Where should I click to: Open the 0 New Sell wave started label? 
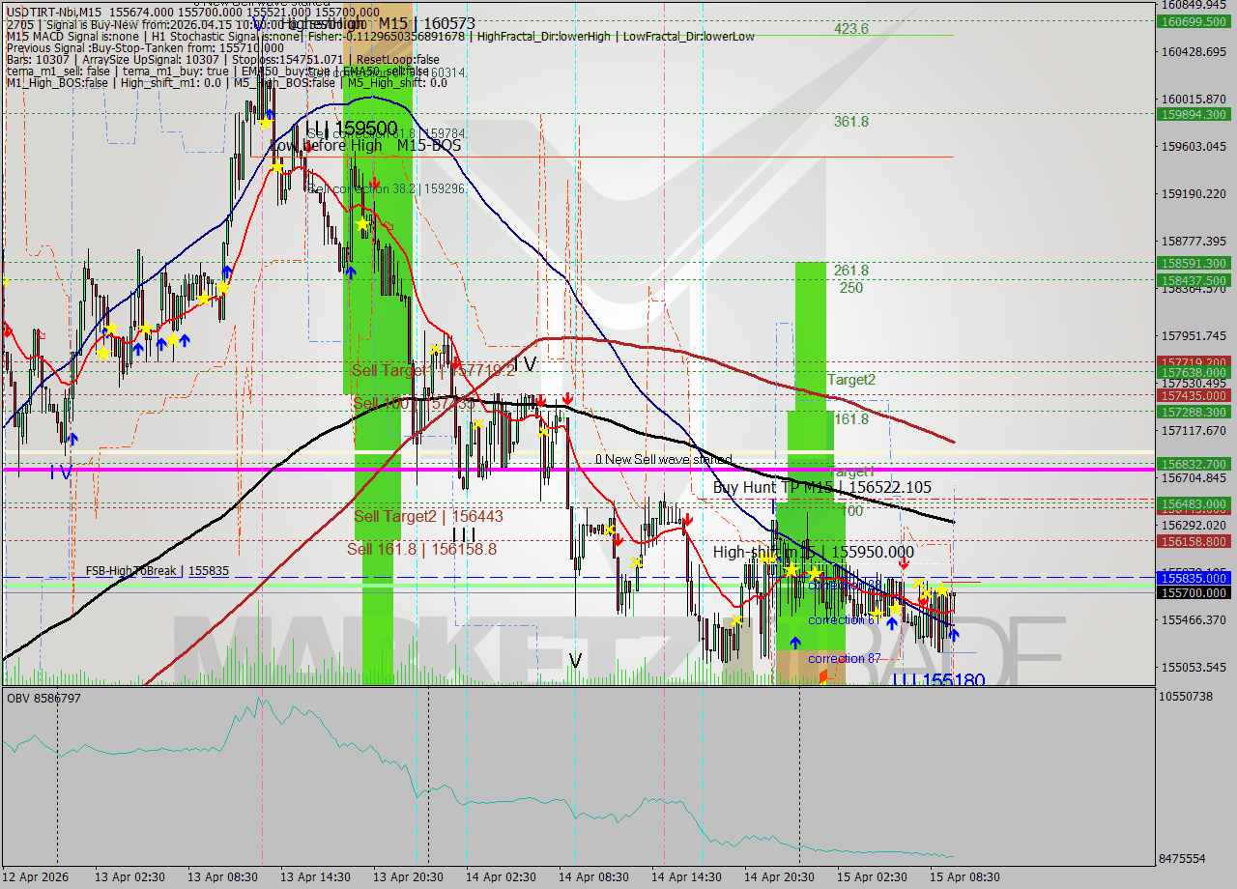coord(664,460)
